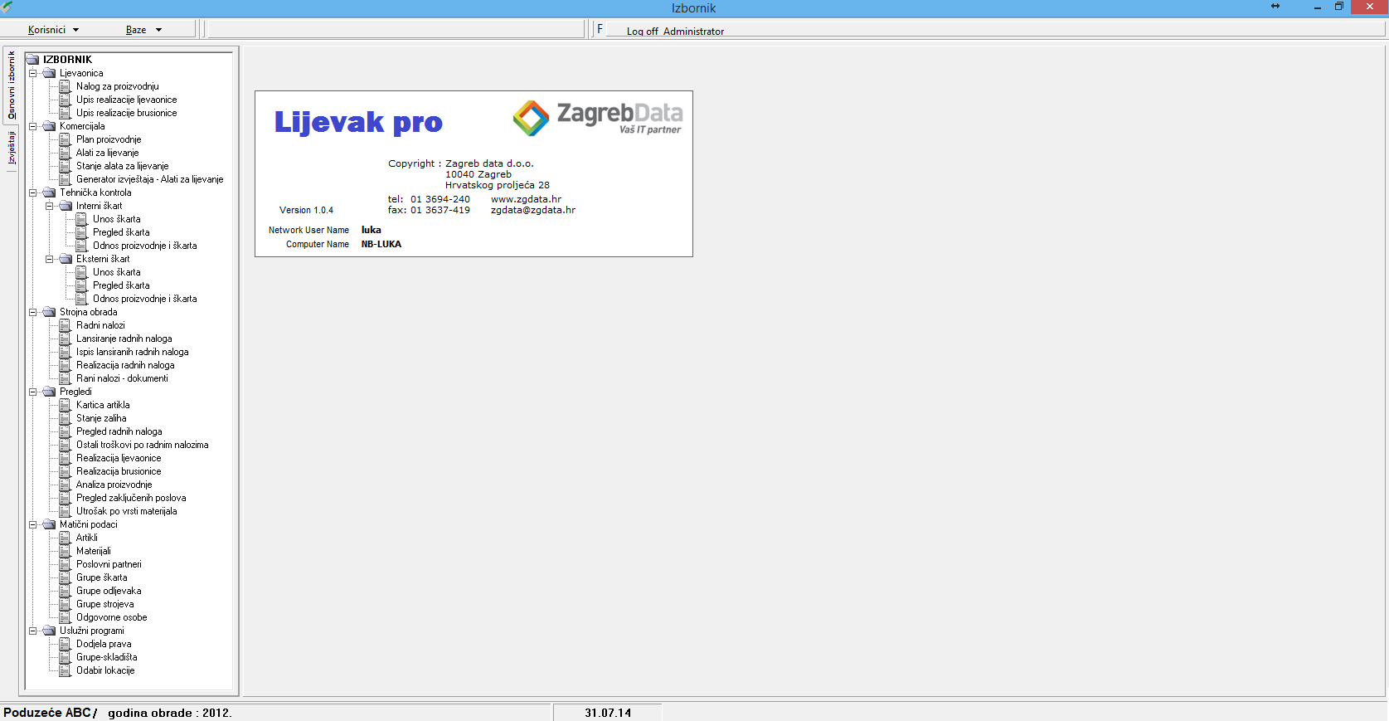The width and height of the screenshot is (1389, 721).
Task: Click the zgdata@zgdata.hr email address
Action: tap(532, 210)
